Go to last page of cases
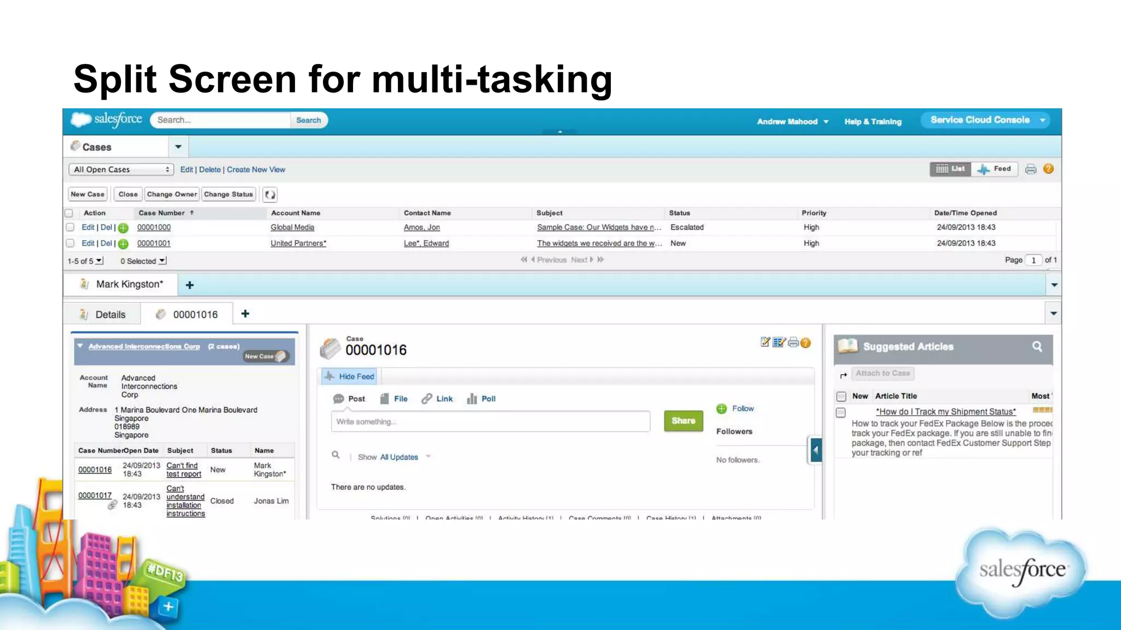Image resolution: width=1121 pixels, height=630 pixels. click(x=600, y=260)
